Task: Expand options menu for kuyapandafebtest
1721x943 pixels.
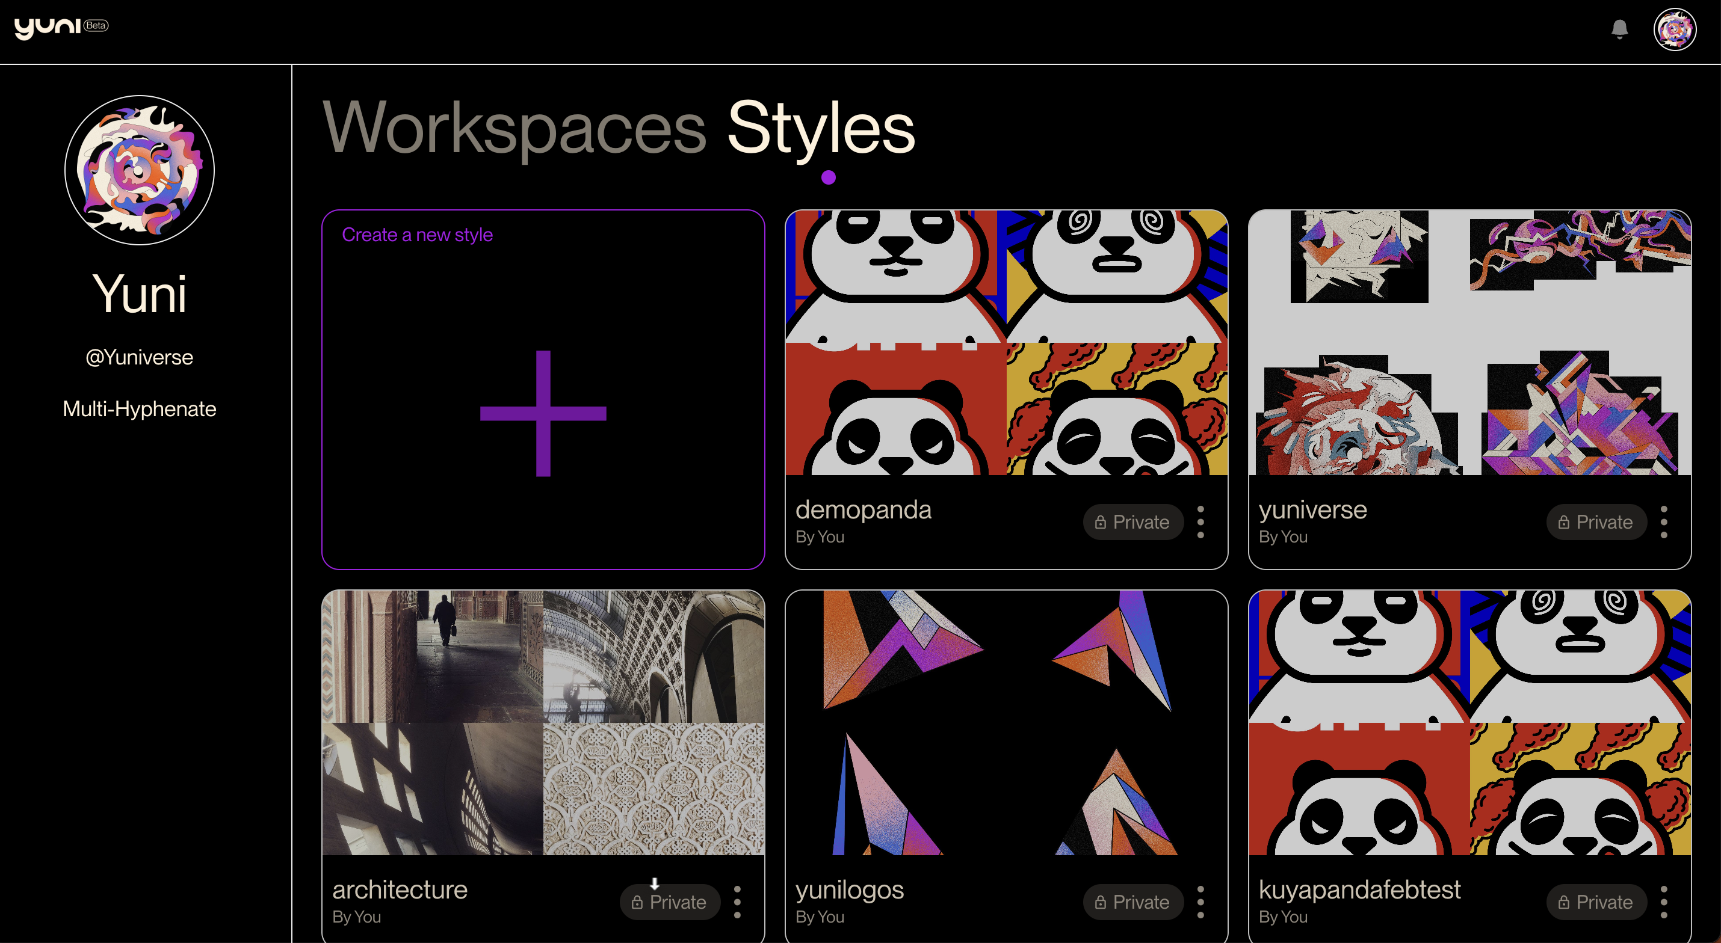Action: point(1664,902)
